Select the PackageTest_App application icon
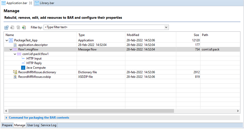Image resolution: width=244 pixels, height=129 pixels. pos(11,40)
